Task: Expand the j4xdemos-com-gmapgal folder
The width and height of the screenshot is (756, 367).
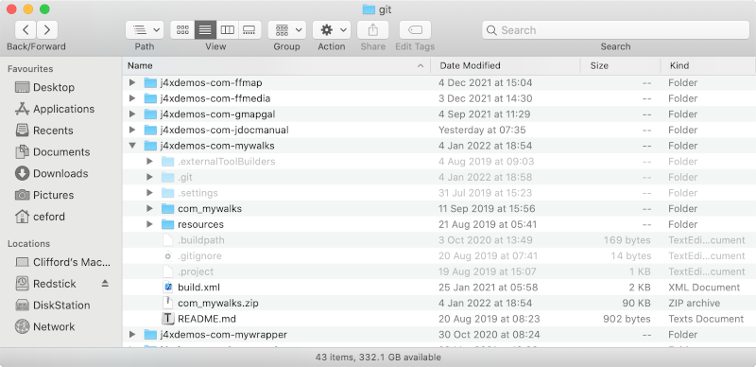Action: click(132, 114)
